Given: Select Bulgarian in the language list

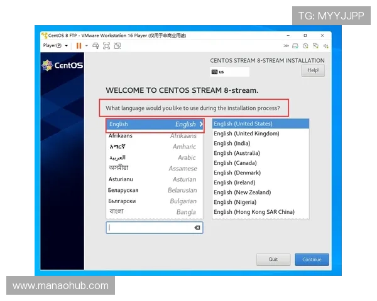Looking at the screenshot, I should (x=154, y=201).
